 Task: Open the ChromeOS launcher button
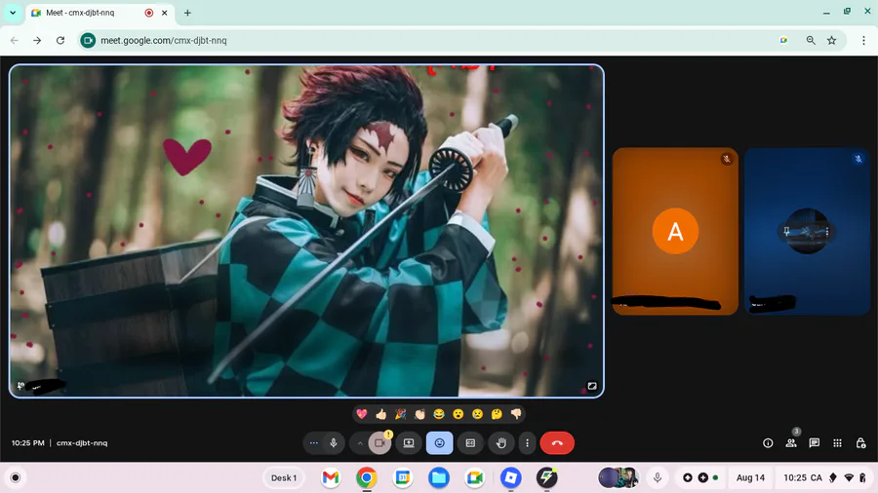tap(16, 478)
